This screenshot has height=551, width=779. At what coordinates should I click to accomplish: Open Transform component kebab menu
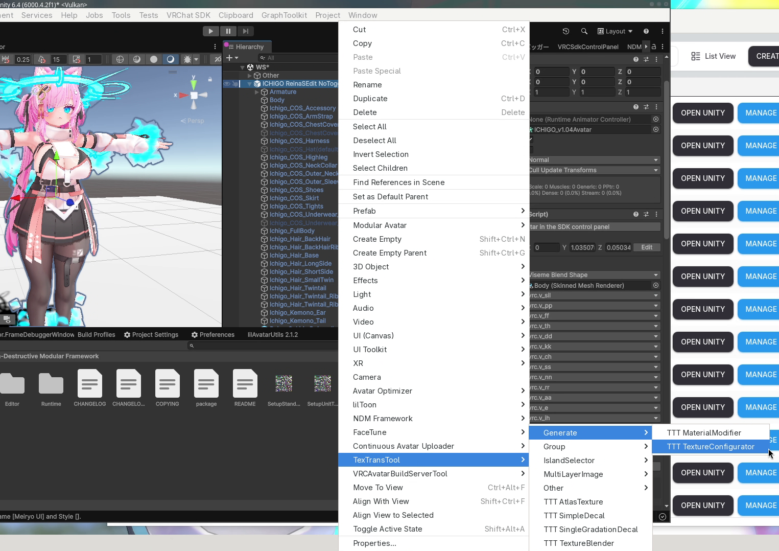(x=656, y=59)
